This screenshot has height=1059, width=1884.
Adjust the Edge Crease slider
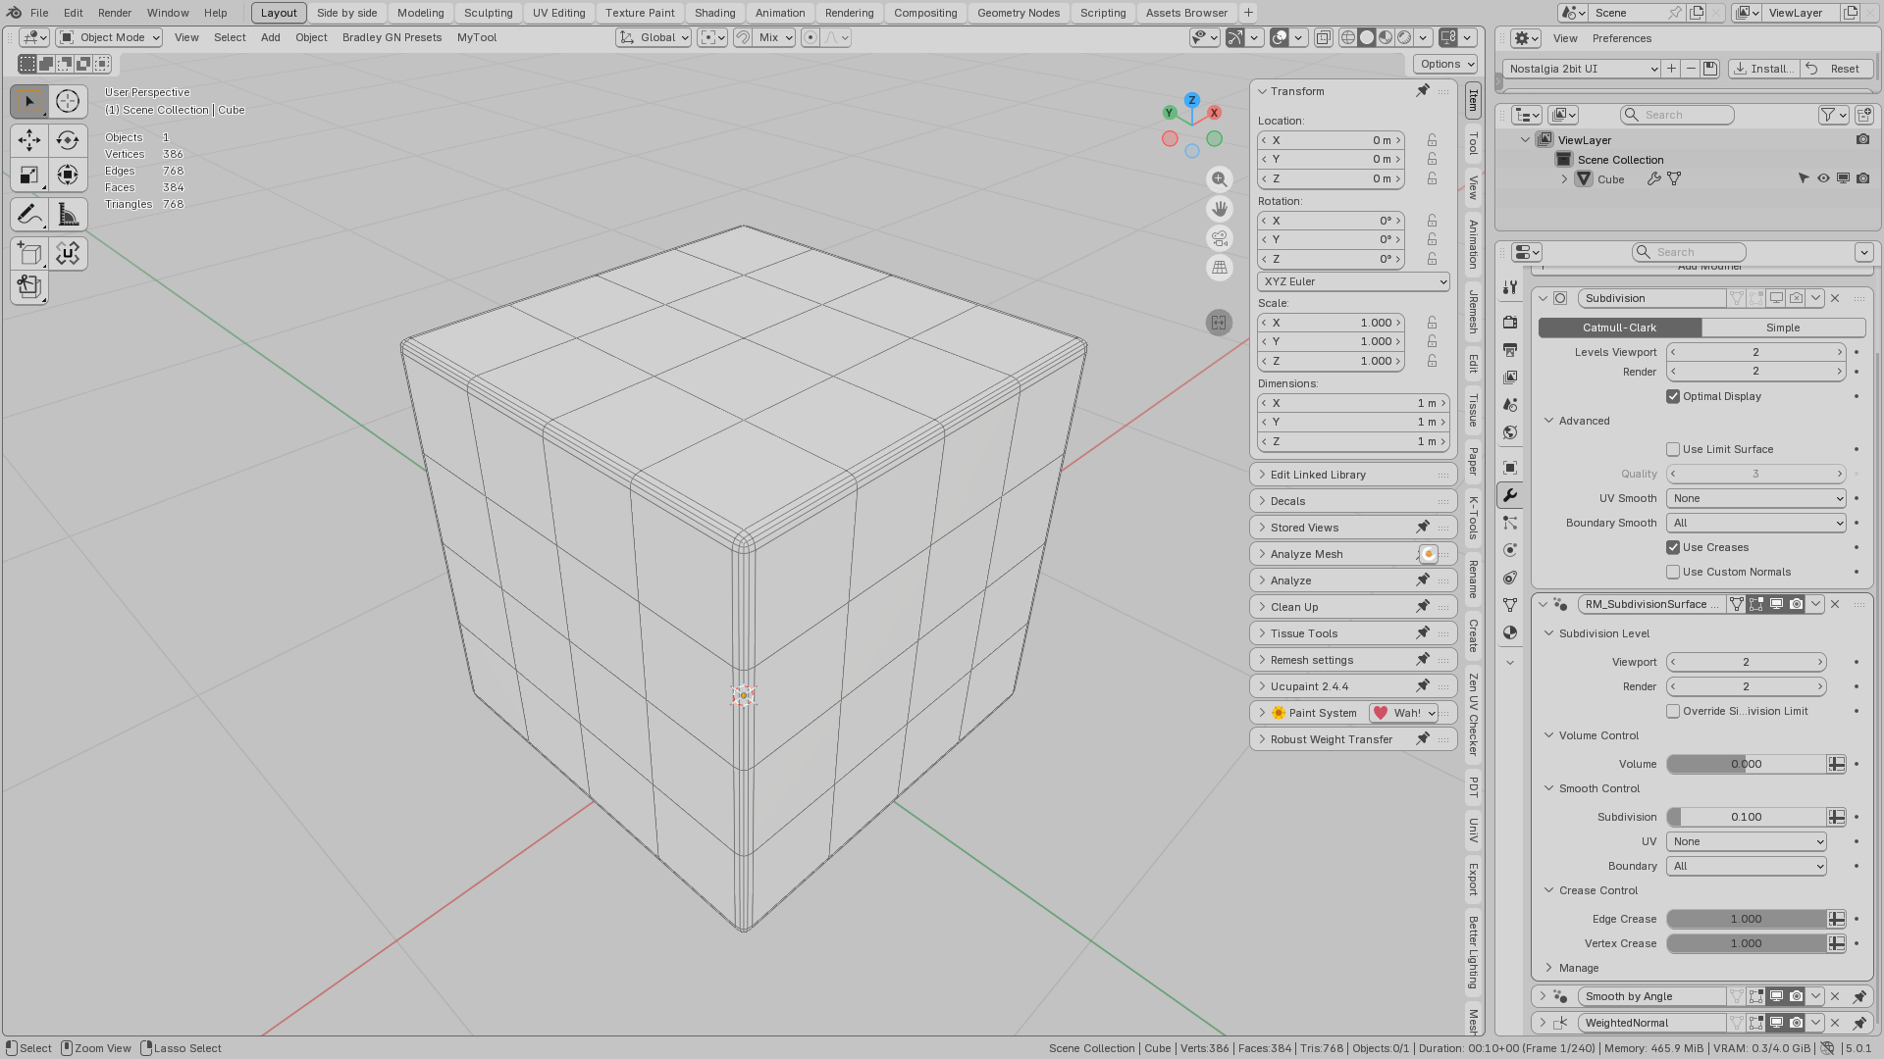pos(1746,919)
